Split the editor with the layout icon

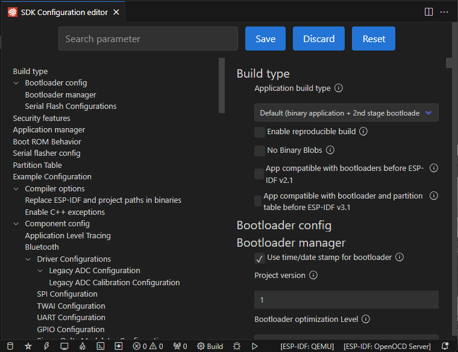click(428, 12)
